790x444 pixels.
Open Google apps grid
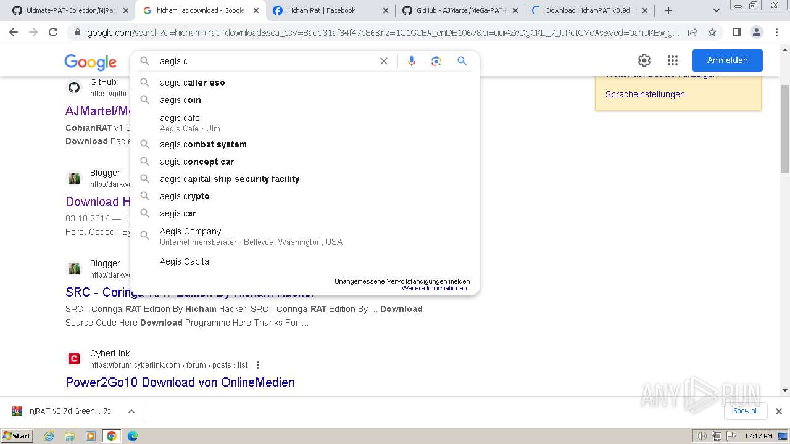[673, 60]
